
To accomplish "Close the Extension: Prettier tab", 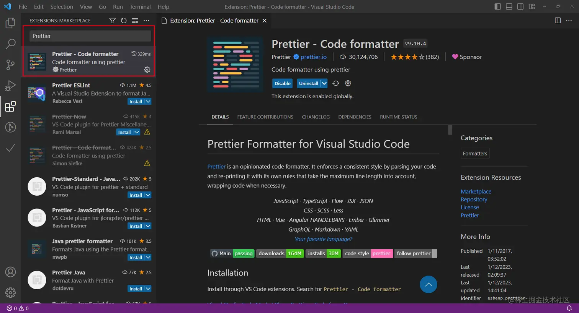I will tap(264, 21).
